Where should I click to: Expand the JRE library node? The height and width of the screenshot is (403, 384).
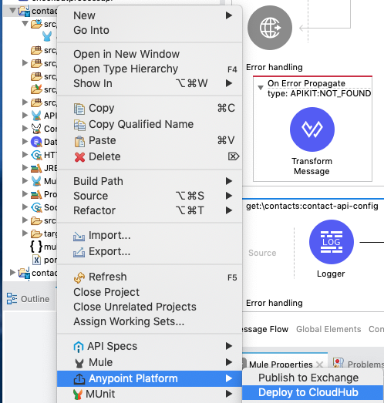[x=25, y=167]
